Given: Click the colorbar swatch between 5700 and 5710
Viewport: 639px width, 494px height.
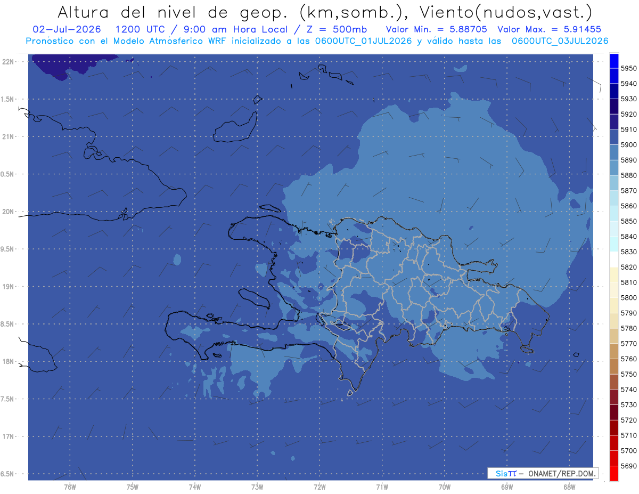Looking at the screenshot, I should (x=613, y=443).
